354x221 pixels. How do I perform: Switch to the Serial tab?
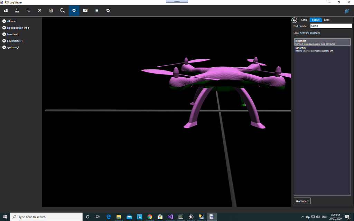(x=304, y=20)
